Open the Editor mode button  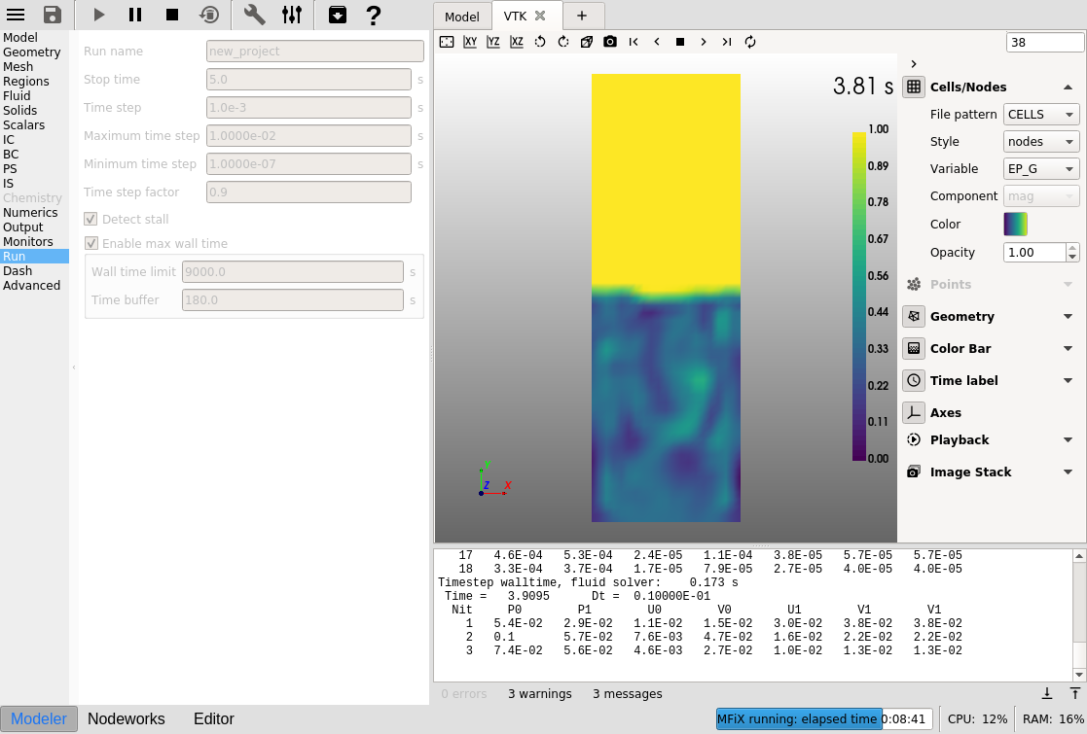[x=214, y=719]
